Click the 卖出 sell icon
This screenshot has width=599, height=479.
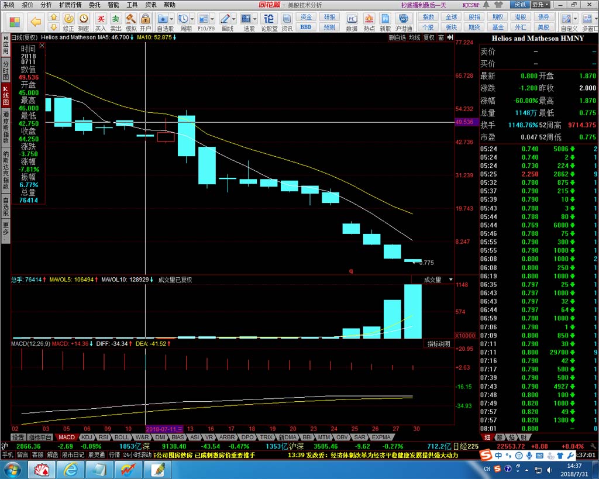point(115,19)
